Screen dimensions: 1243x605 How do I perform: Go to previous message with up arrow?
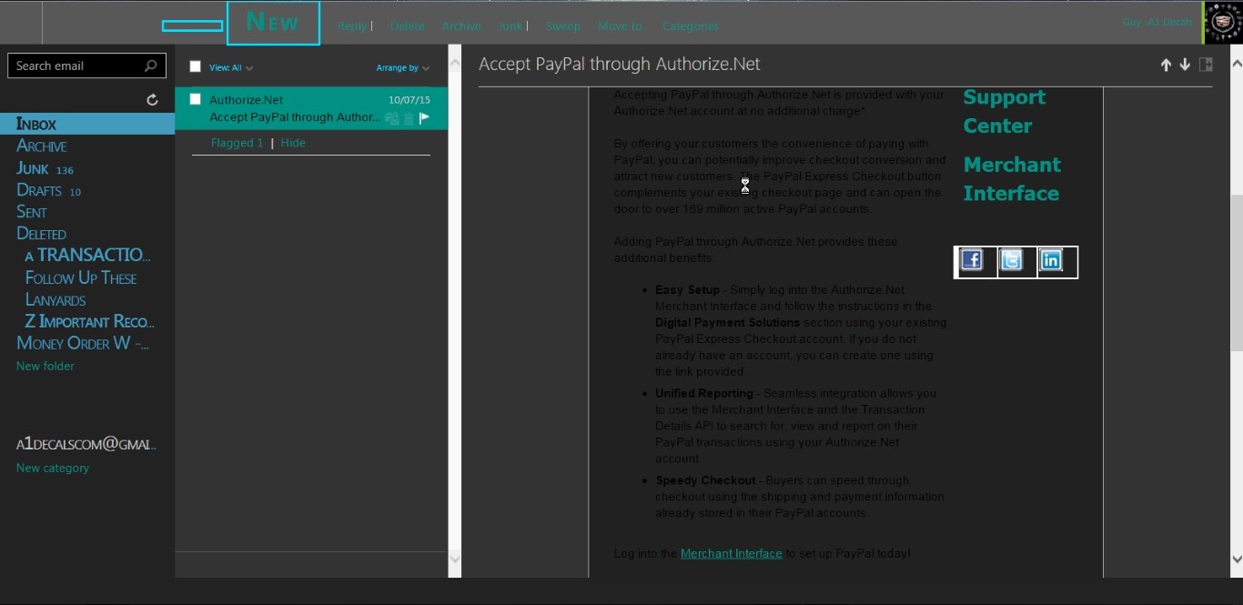[1166, 65]
